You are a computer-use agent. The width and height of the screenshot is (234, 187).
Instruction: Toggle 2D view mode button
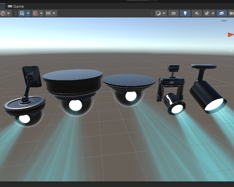174,13
